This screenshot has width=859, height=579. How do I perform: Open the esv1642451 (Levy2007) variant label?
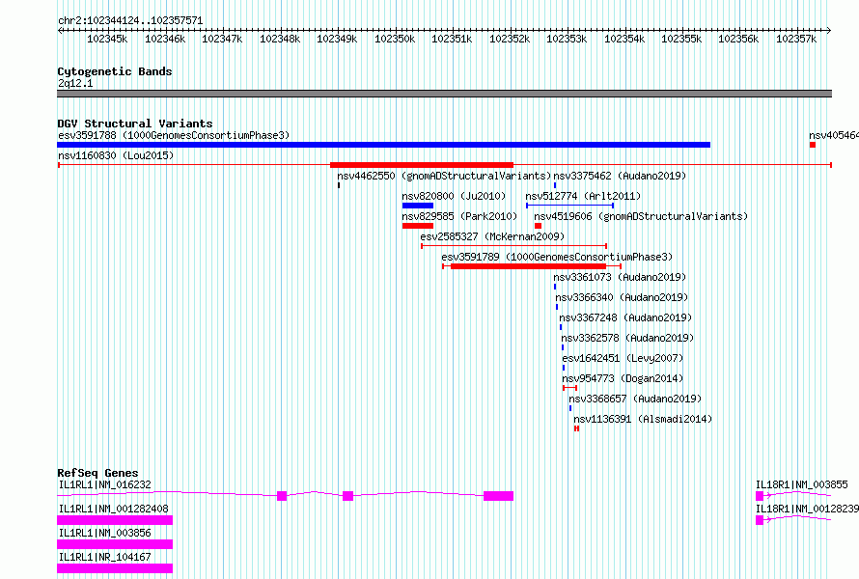pyautogui.click(x=623, y=358)
